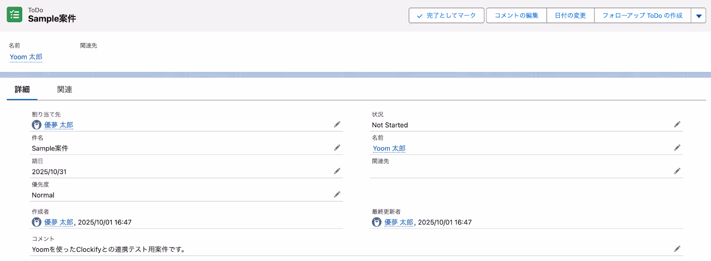Screen dimensions: 711x261
Task: Open 優夢 太郎 link under 作成者
Action: [x=59, y=222]
